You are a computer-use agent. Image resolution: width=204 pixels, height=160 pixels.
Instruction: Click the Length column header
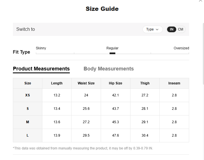pyautogui.click(x=57, y=83)
